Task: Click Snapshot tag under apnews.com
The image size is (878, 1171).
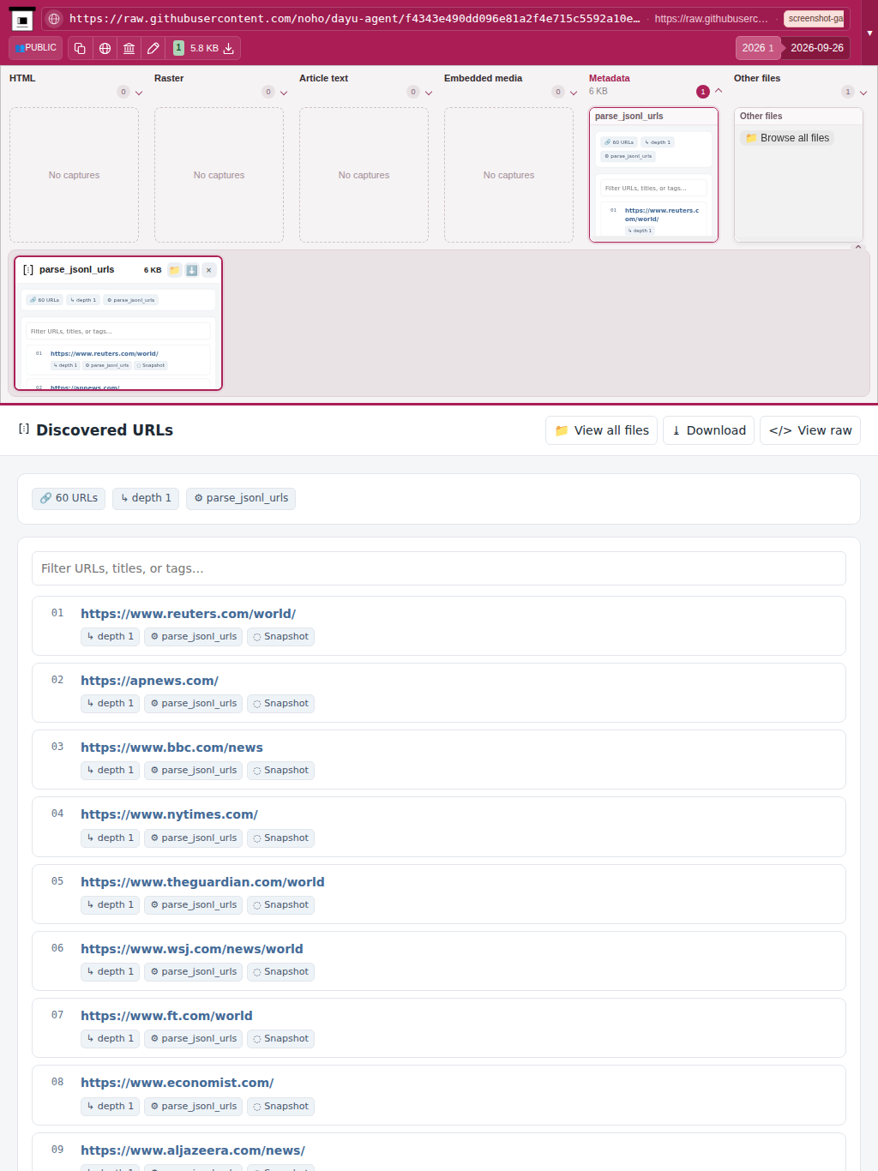Action: pyautogui.click(x=280, y=704)
